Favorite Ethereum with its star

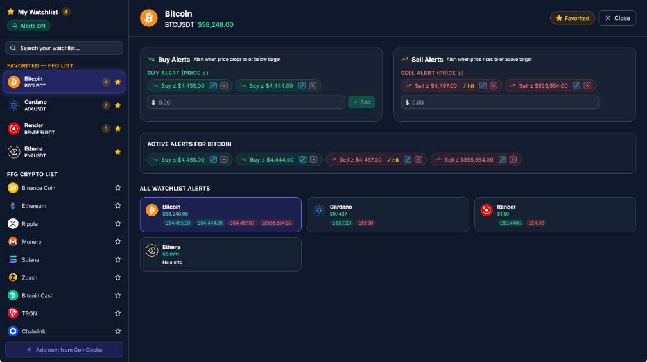[x=117, y=205]
